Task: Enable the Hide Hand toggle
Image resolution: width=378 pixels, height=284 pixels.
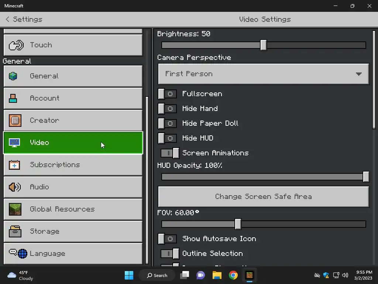Action: tap(167, 109)
